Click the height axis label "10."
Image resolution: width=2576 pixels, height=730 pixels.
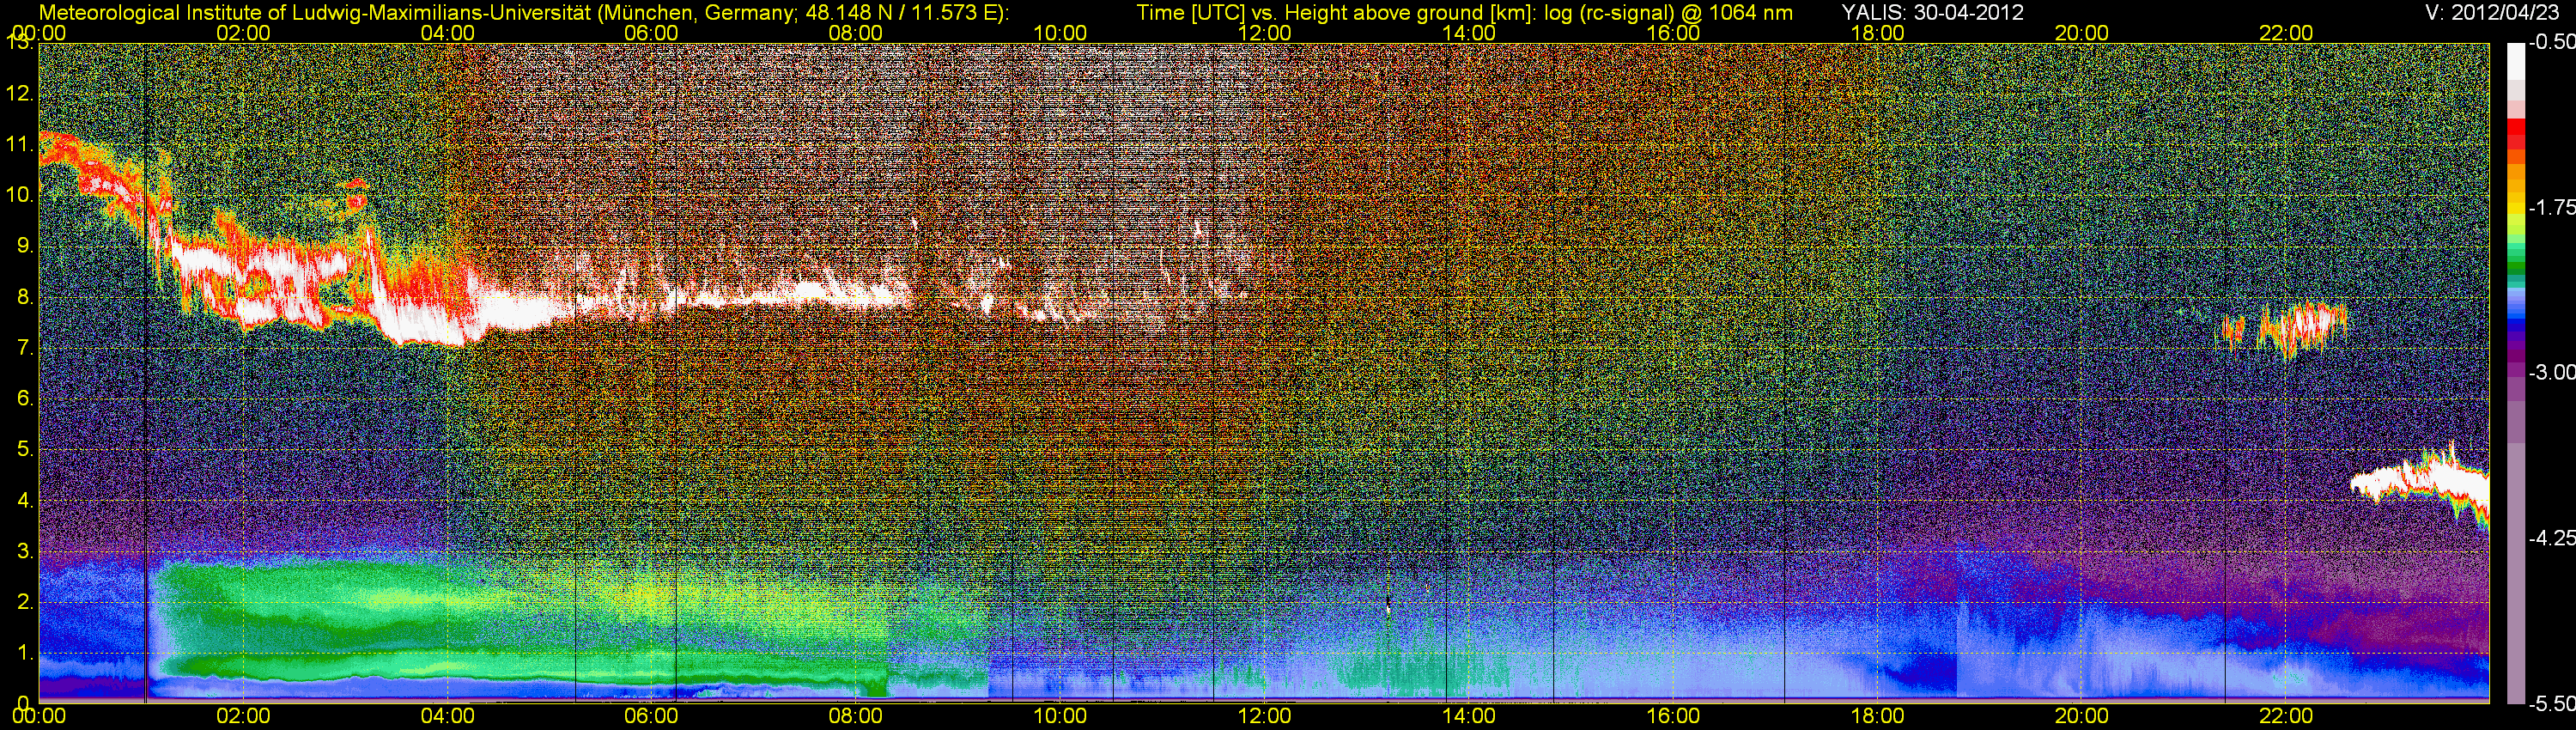click(19, 195)
